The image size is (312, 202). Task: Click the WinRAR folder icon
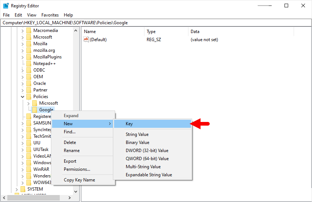click(29, 169)
